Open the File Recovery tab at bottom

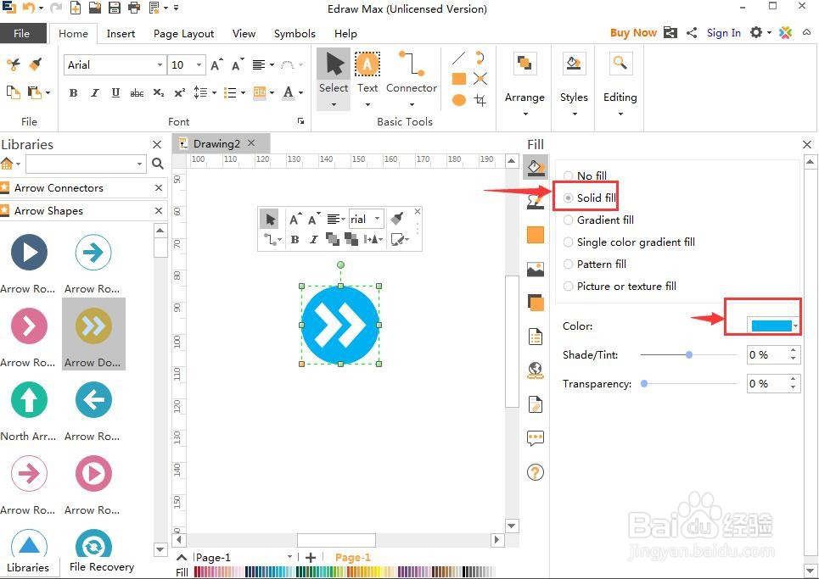(x=102, y=567)
